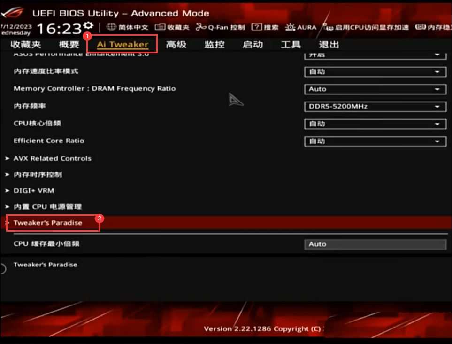This screenshot has height=344, width=452.
Task: Switch to the 监控 tab
Action: 215,45
